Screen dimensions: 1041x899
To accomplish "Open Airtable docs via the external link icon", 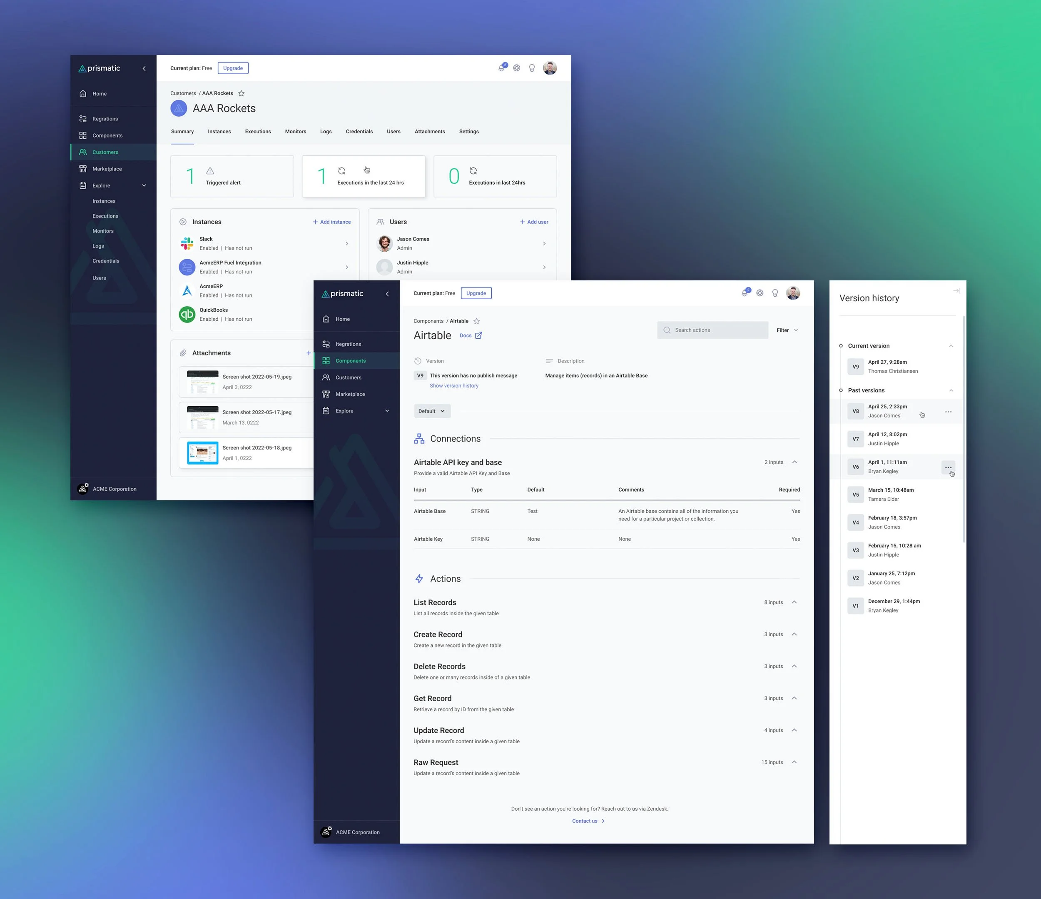I will pyautogui.click(x=479, y=335).
